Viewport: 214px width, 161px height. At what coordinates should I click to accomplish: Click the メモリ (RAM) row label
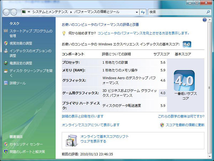tap(74, 70)
